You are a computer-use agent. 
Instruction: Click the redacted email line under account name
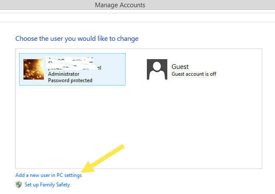pos(74,67)
